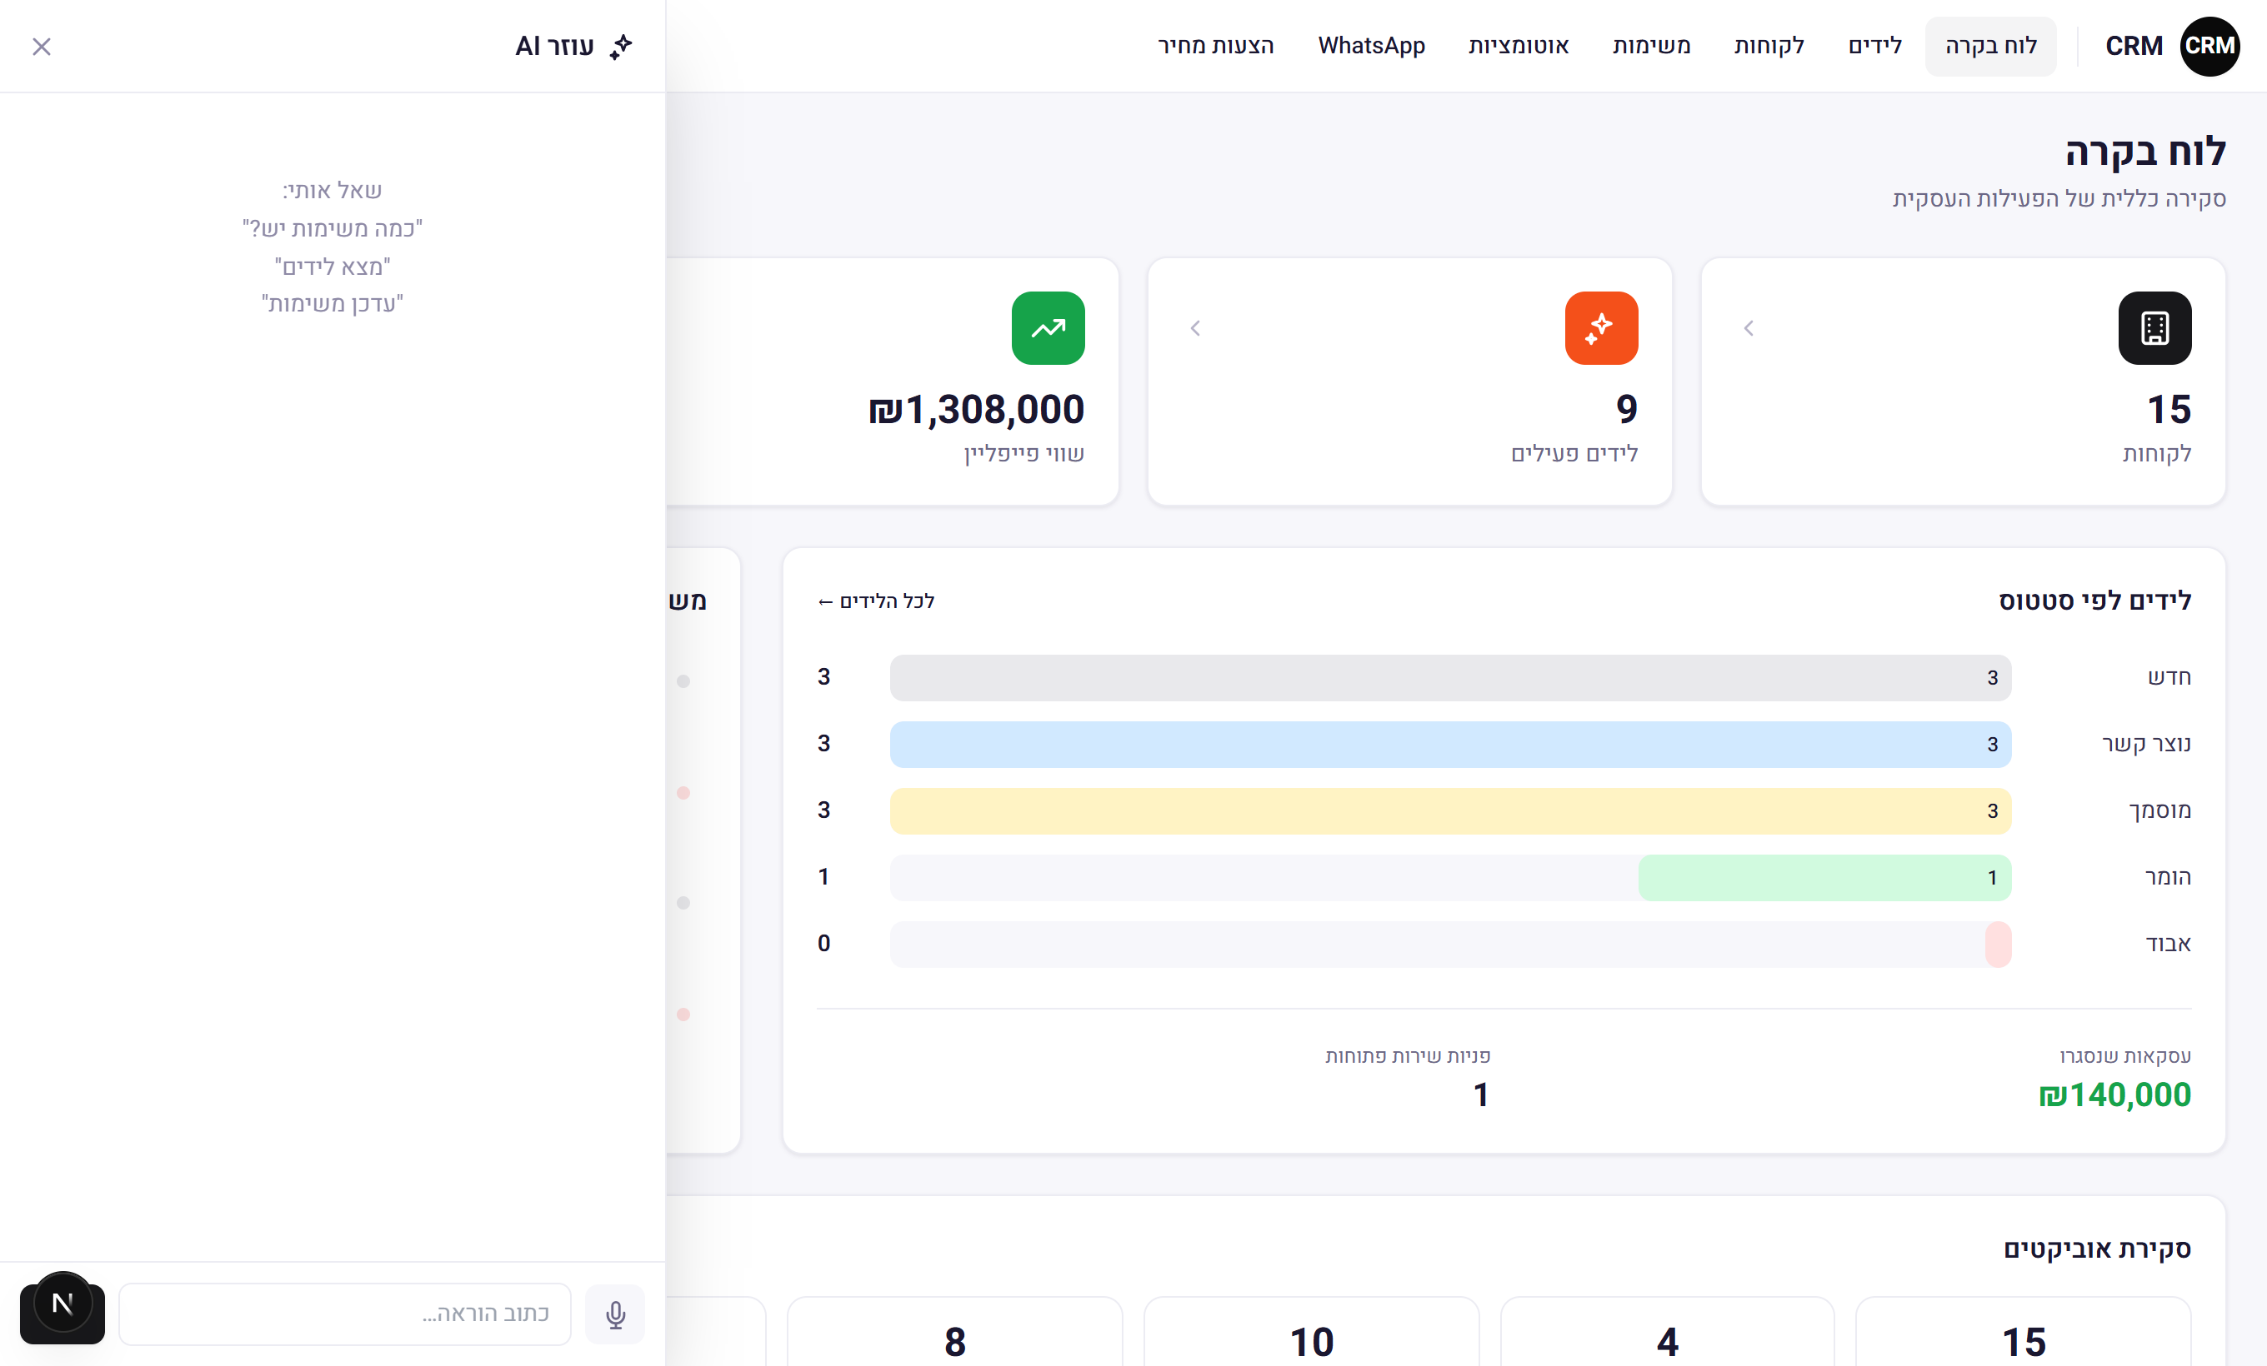Click the orange active leads sparkle icon
Viewport: 2267px width, 1366px height.
[x=1601, y=328]
